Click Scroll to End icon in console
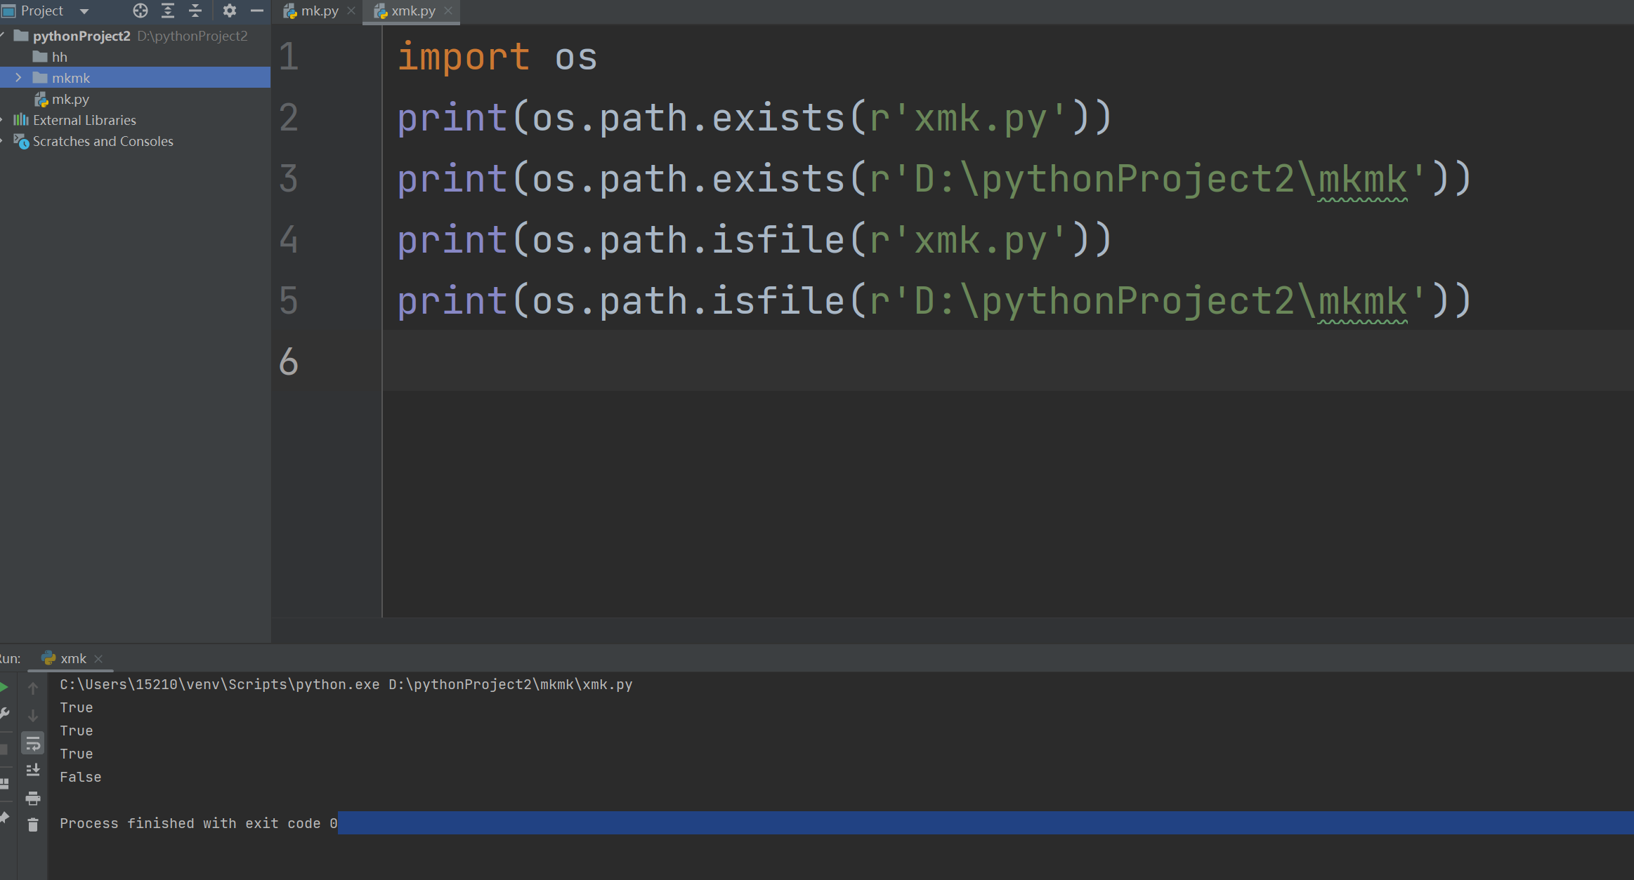The width and height of the screenshot is (1634, 880). point(32,771)
